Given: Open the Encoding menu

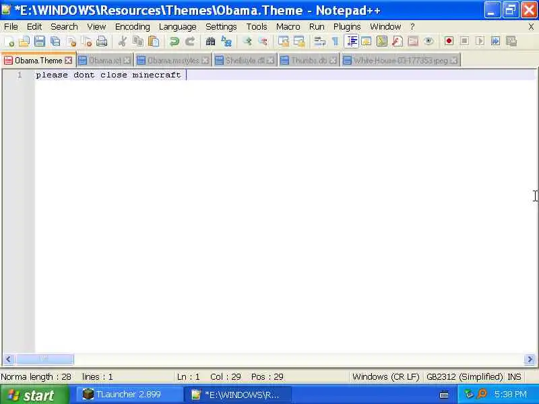Looking at the screenshot, I should point(132,26).
